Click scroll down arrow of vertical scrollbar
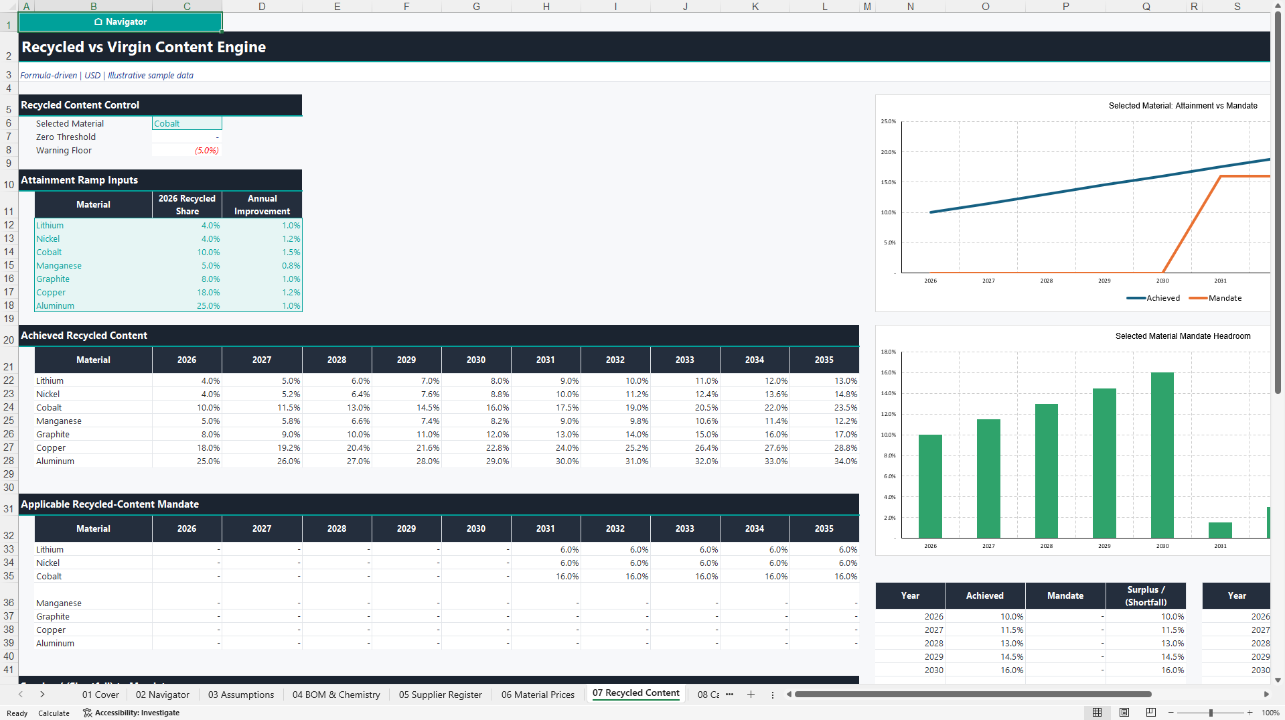The width and height of the screenshot is (1285, 720). click(x=1278, y=680)
